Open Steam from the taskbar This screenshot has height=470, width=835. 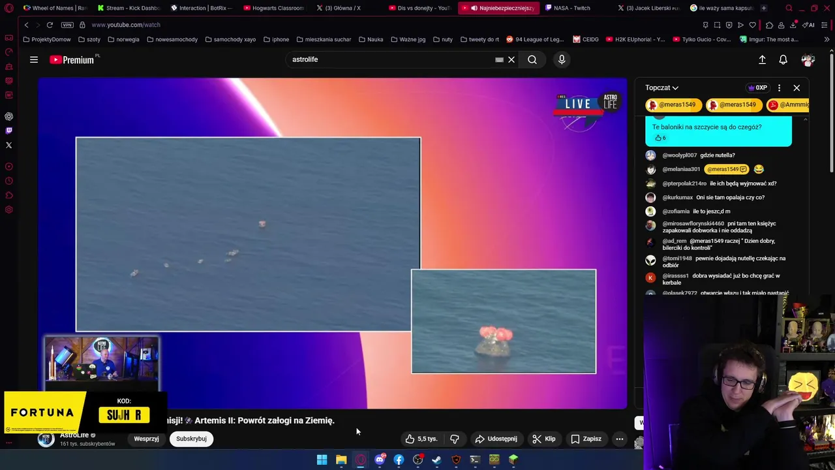point(436,460)
